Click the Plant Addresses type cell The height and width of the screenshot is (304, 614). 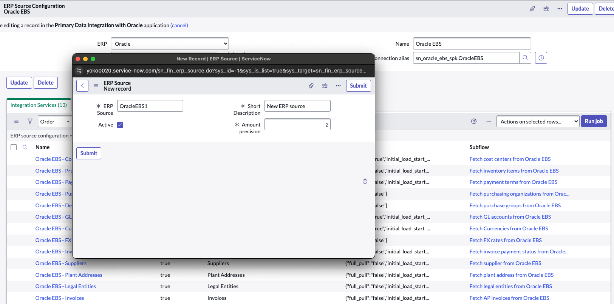(x=226, y=275)
